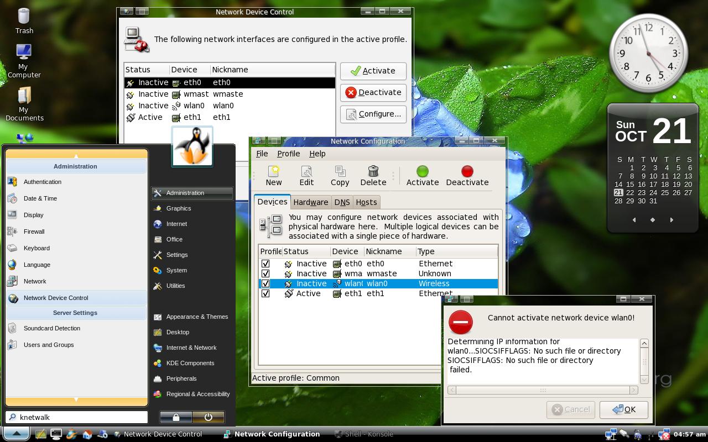Open Appearance & Themes category
The height and width of the screenshot is (442, 708).
[192, 317]
